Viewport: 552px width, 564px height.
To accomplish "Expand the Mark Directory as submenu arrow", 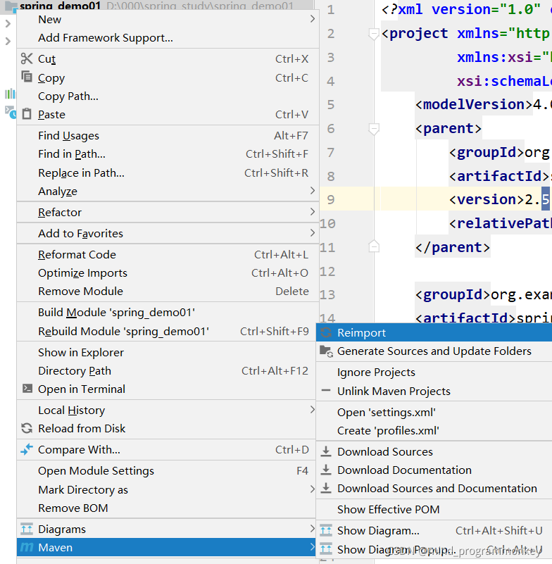I will (312, 489).
